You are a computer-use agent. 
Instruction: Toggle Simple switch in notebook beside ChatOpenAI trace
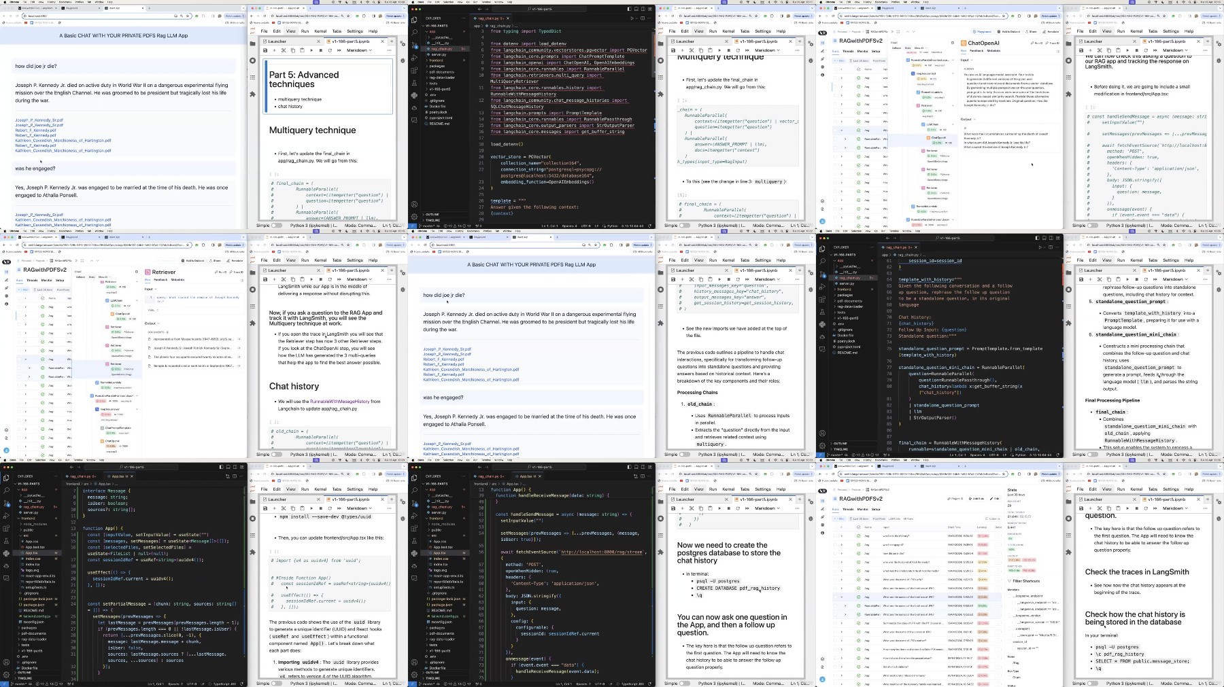coord(1093,226)
